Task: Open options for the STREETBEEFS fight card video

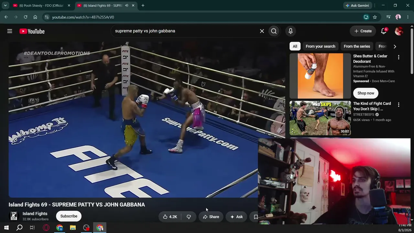Action: (x=398, y=105)
